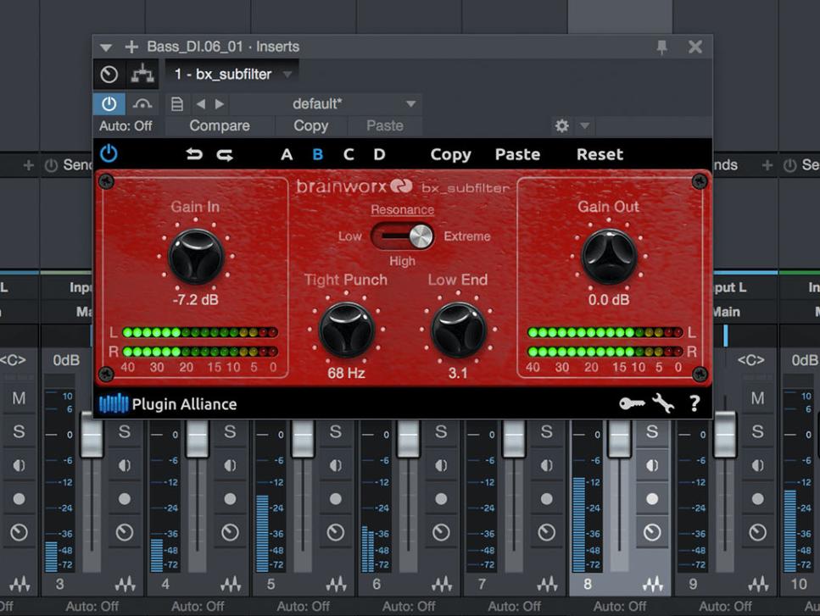
Task: Click the channel routing icon in the insert header
Action: click(142, 75)
